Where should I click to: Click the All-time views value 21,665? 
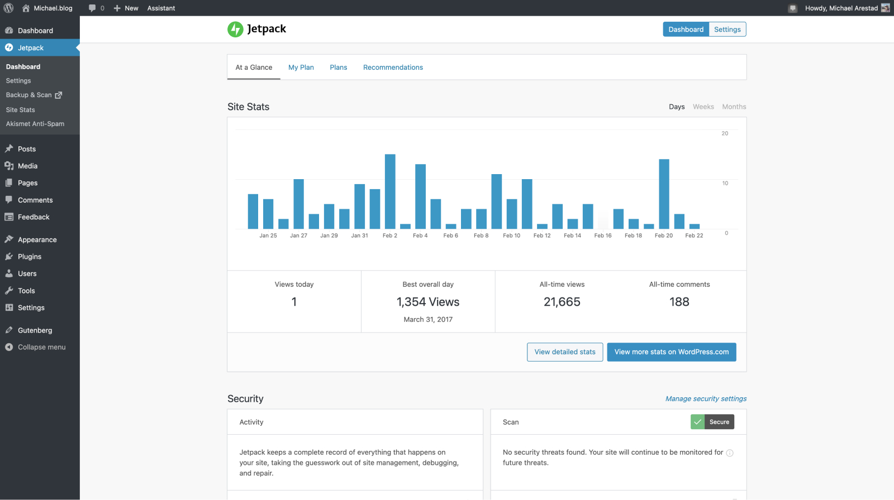point(562,302)
